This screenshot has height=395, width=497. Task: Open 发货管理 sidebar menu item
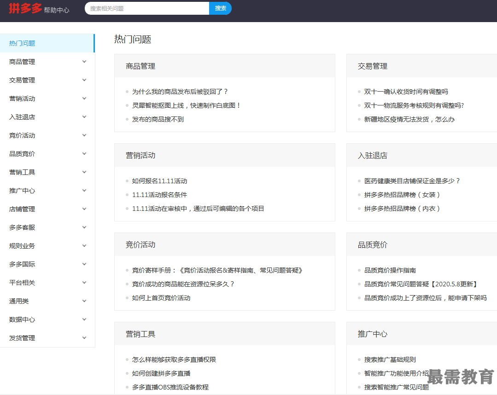[47, 337]
